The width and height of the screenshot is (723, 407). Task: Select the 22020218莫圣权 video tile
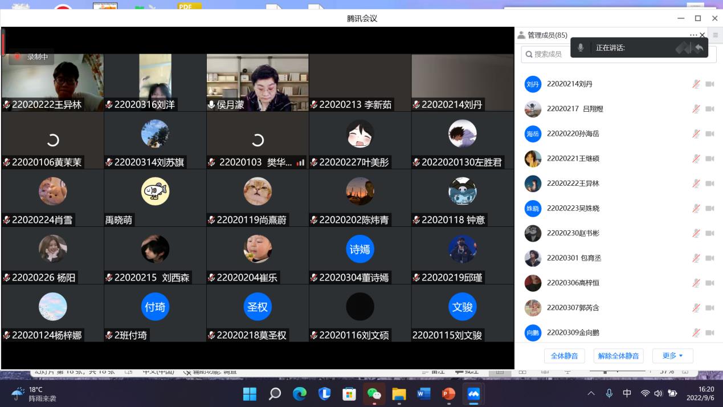(258, 313)
